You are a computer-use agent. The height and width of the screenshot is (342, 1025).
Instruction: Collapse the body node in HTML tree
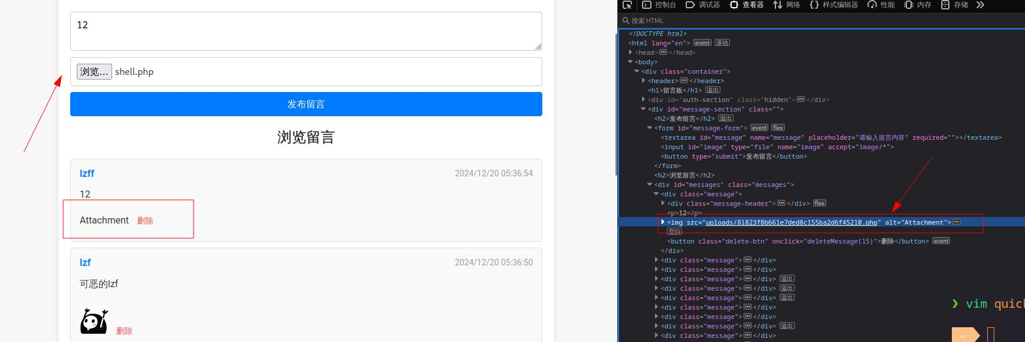(631, 62)
